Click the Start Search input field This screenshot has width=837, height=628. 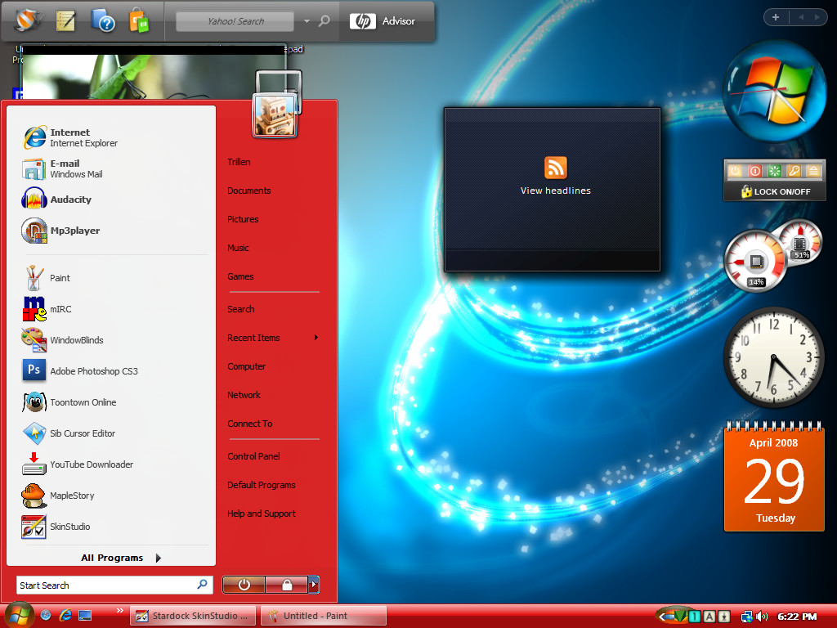pyautogui.click(x=114, y=585)
